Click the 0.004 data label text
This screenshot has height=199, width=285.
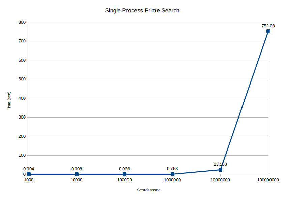(x=29, y=169)
